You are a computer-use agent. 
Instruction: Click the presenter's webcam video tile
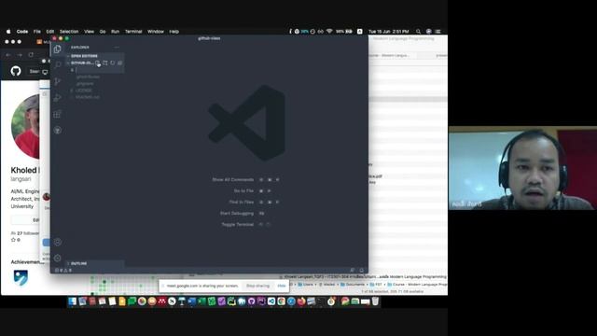[522, 168]
